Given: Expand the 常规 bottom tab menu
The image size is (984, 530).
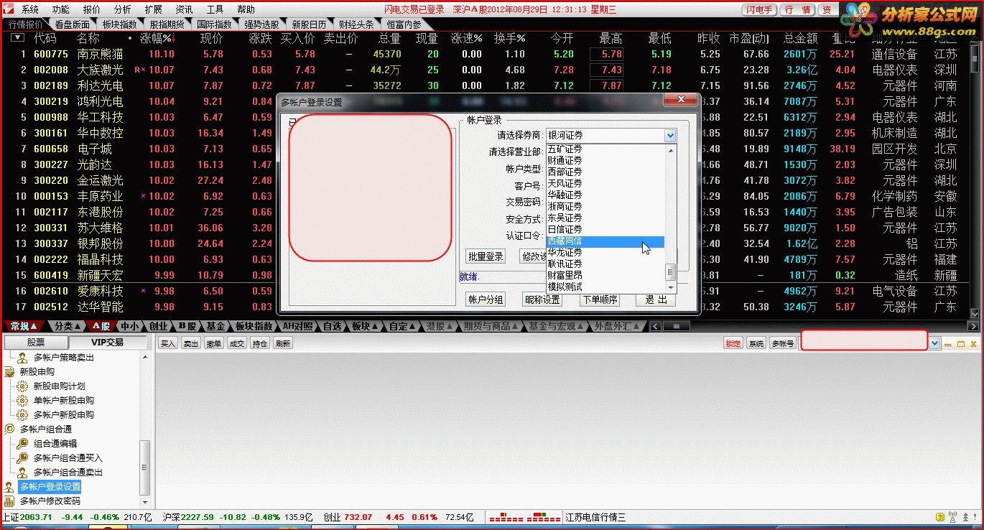Looking at the screenshot, I should [24, 326].
